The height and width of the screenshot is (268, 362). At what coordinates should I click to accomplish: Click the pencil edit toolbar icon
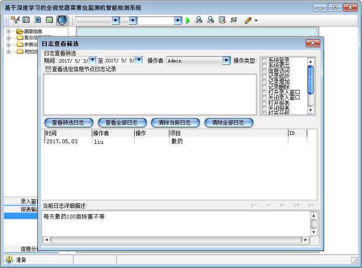pyautogui.click(x=248, y=20)
